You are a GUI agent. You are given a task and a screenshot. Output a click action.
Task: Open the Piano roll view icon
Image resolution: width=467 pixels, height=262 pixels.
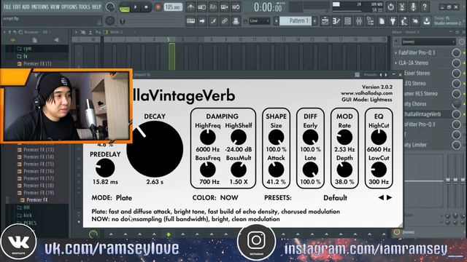click(x=336, y=21)
